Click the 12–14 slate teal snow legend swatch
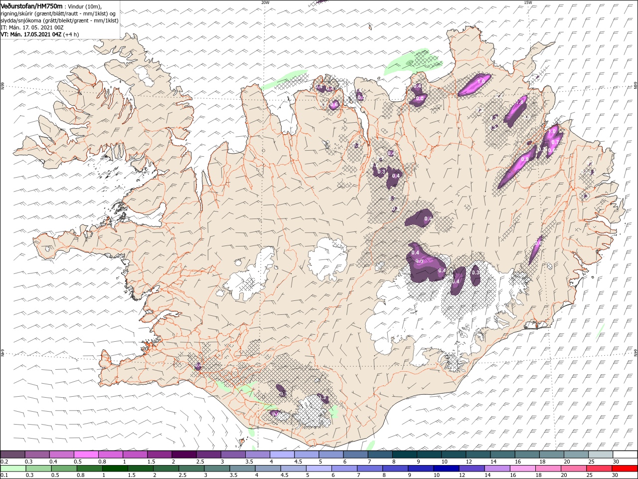This screenshot has height=479, width=638. [x=478, y=455]
